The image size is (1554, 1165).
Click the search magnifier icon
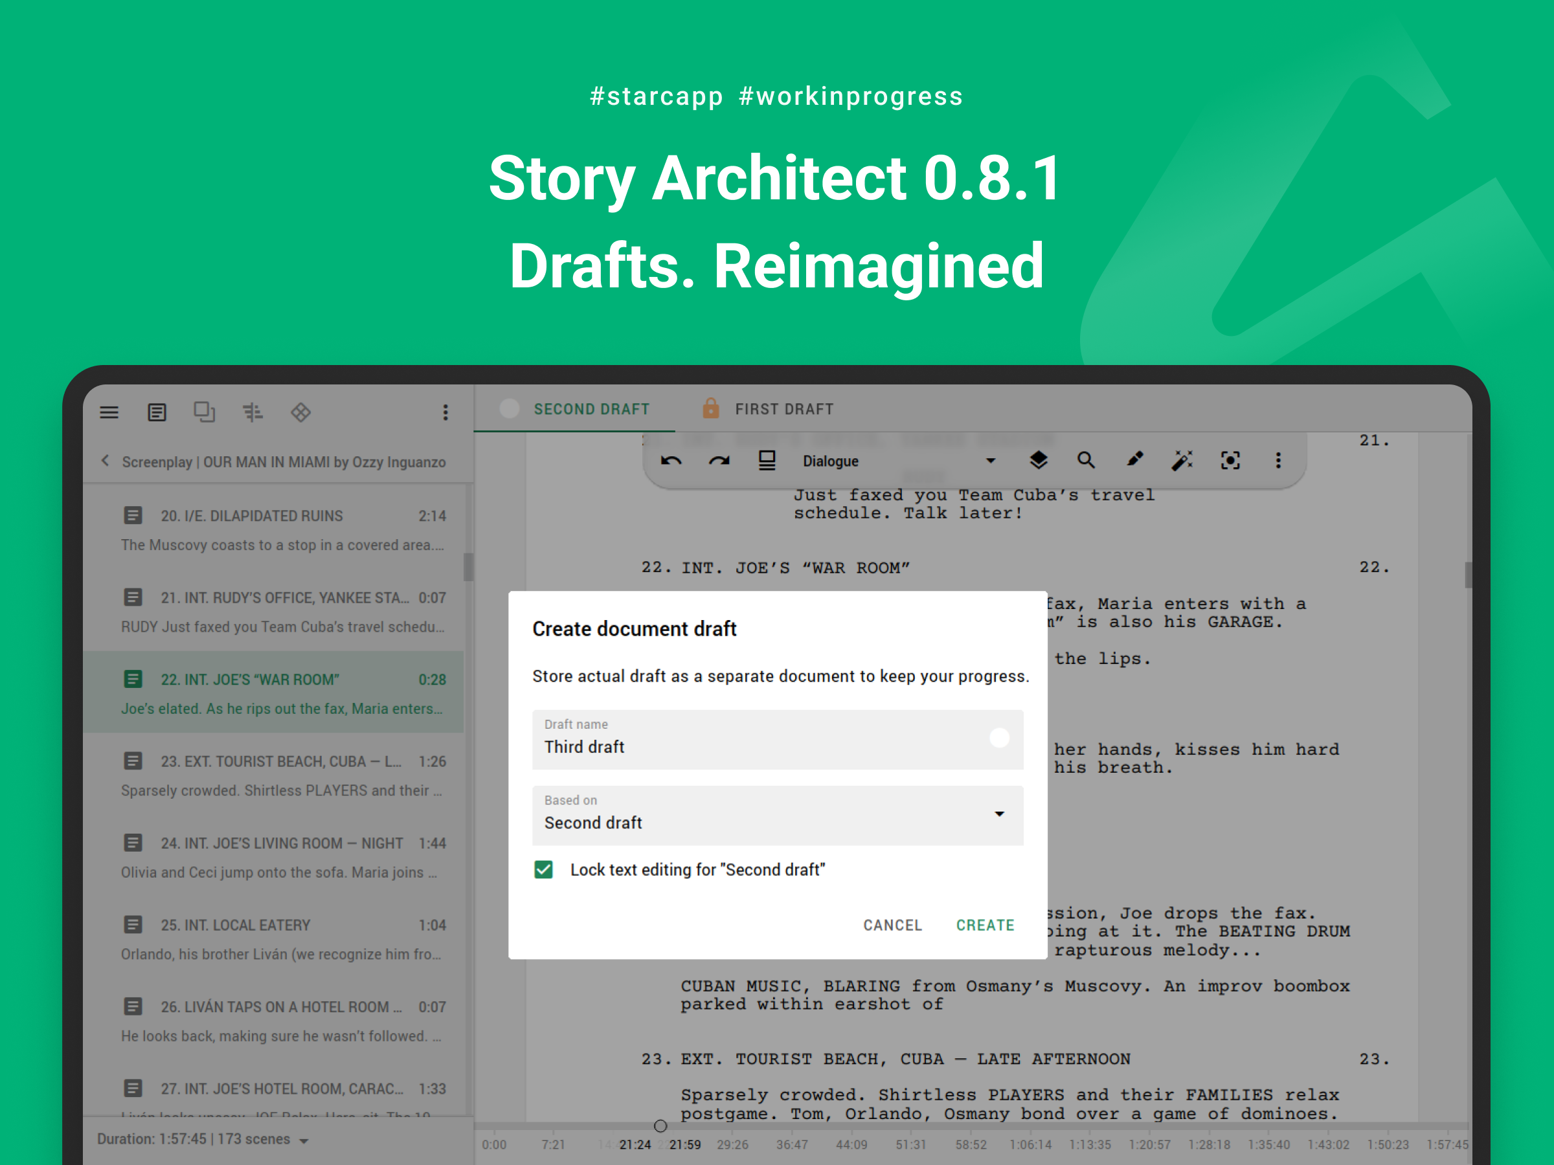pyautogui.click(x=1085, y=461)
